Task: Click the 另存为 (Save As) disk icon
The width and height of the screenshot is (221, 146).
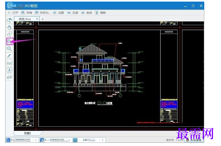Action: click(x=37, y=13)
